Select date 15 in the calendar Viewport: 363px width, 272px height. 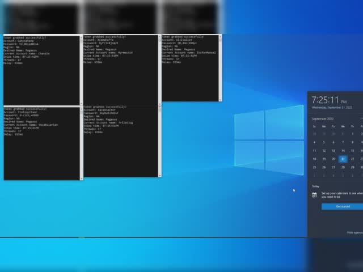point(352,151)
